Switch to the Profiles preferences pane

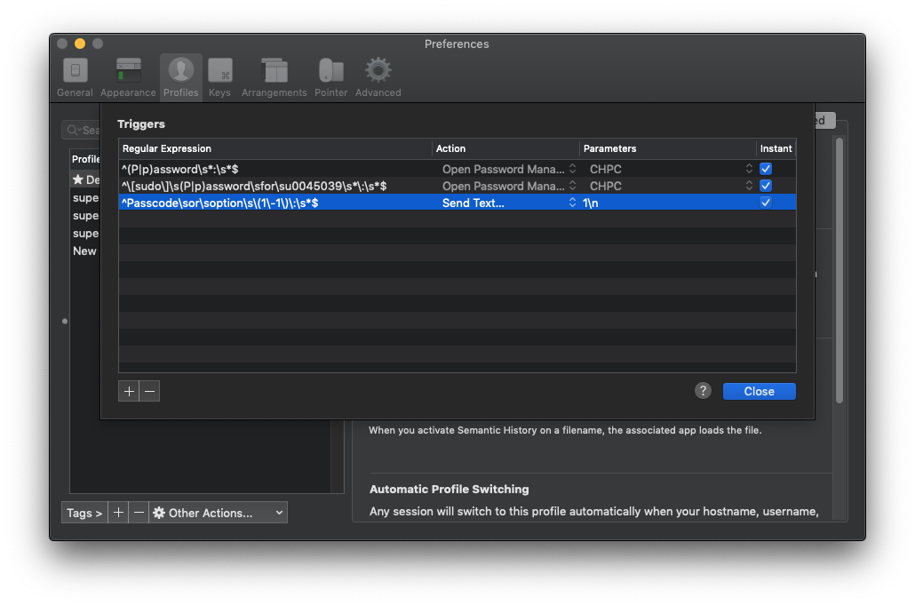(181, 77)
